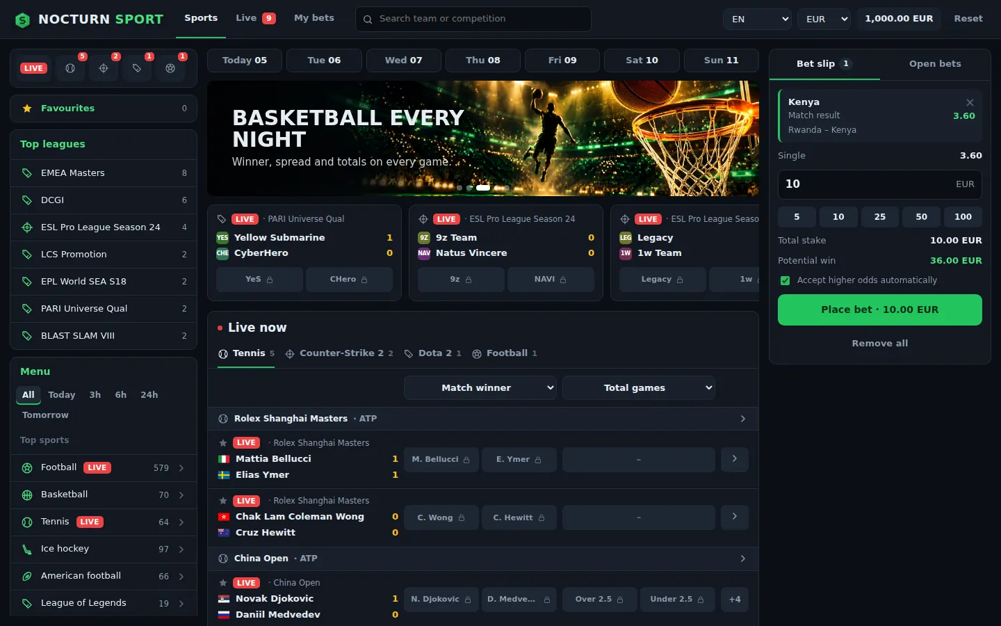Click the Basketball icon in Top sports
This screenshot has height=626, width=1001.
[x=27, y=495]
